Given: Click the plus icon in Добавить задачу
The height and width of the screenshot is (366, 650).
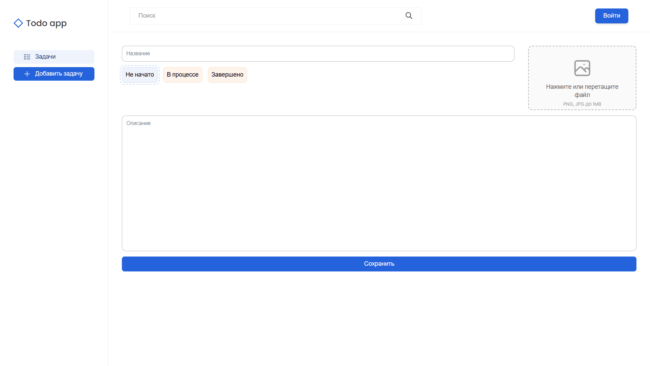Looking at the screenshot, I should (x=27, y=74).
